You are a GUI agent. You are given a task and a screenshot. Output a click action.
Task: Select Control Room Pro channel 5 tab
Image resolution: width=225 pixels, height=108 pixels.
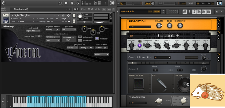coord(167,63)
